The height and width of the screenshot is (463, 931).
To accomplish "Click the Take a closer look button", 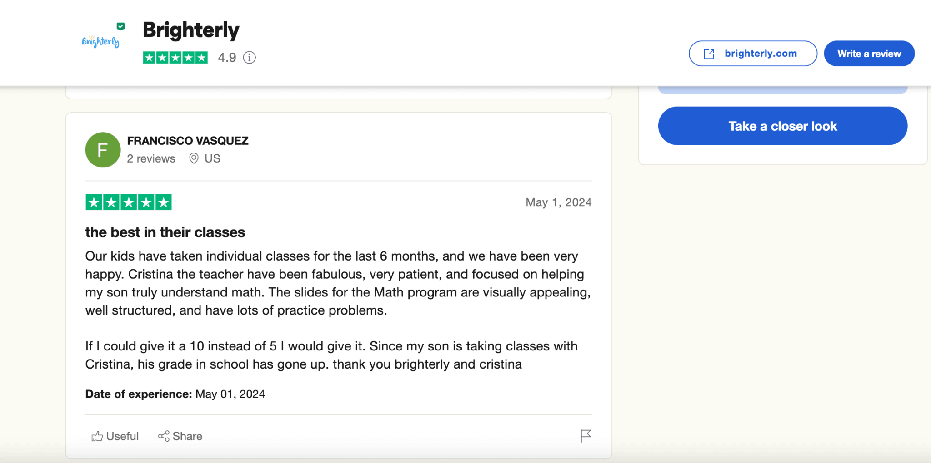I will pos(782,126).
